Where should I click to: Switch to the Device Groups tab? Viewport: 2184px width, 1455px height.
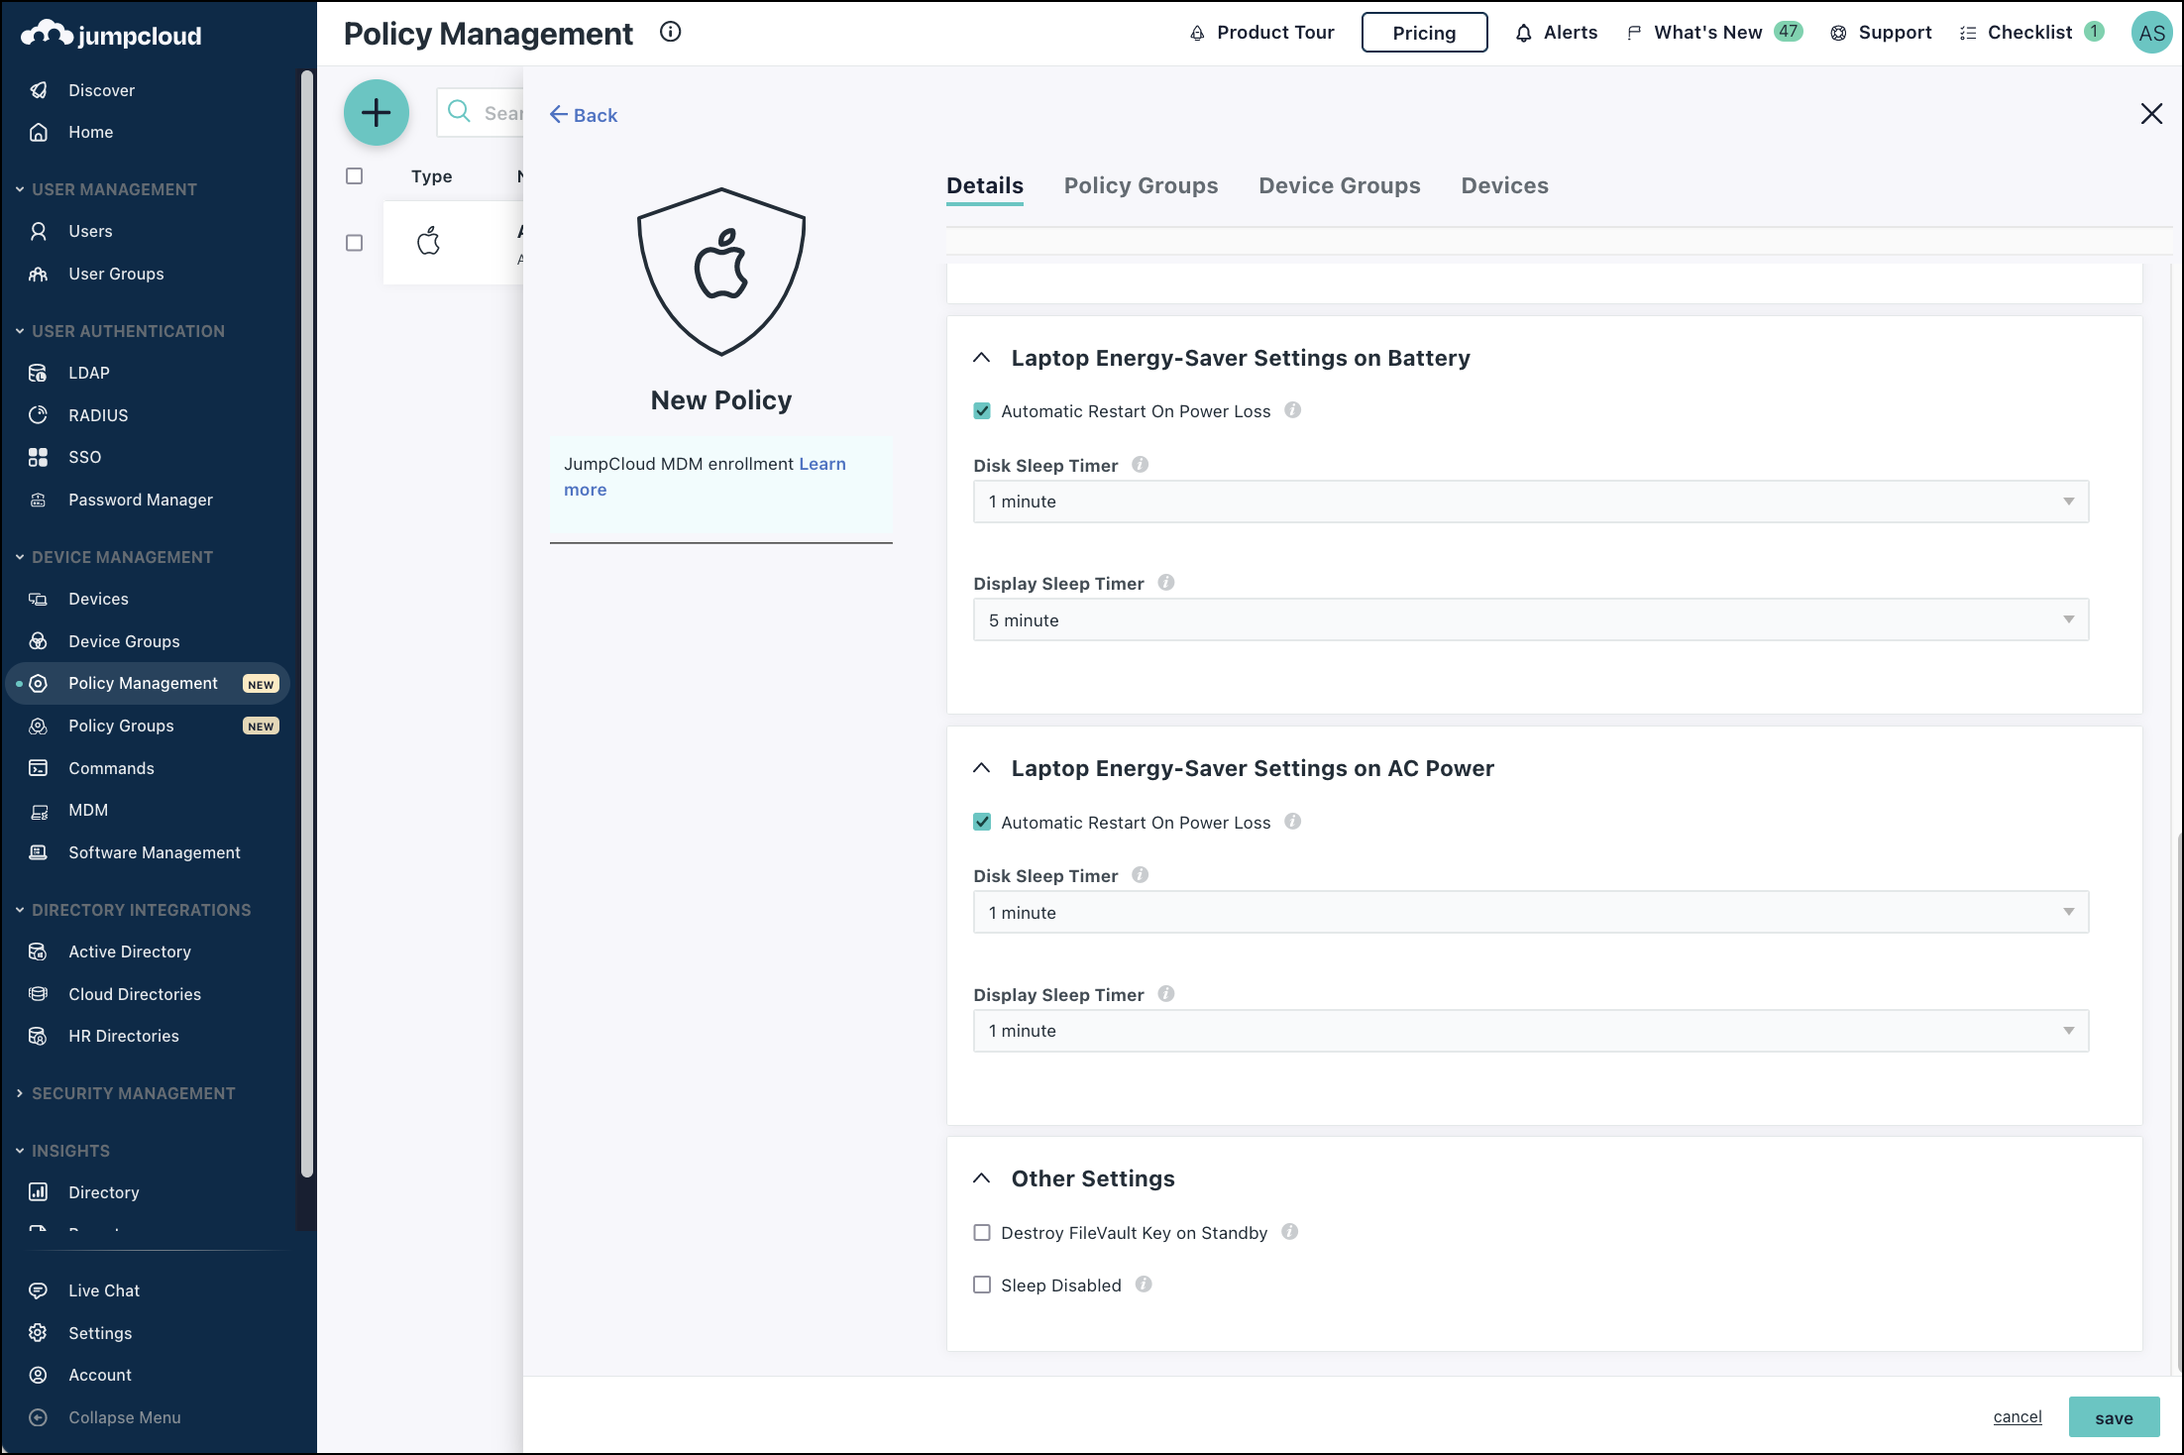point(1339,185)
